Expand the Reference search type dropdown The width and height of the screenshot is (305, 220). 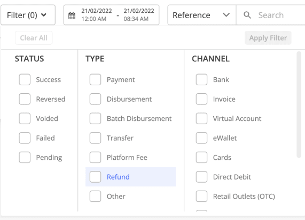pyautogui.click(x=202, y=15)
